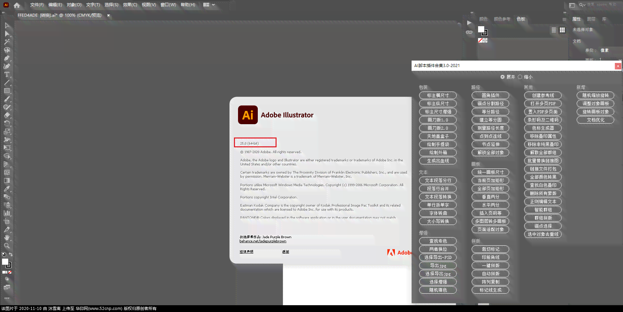Select the Curvature tool

7,66
